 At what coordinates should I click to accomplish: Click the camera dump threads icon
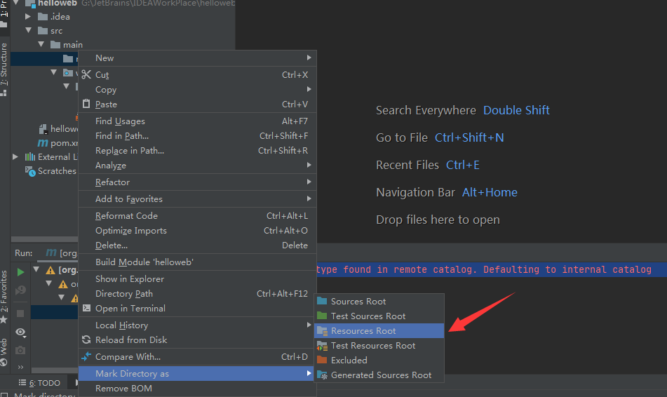[x=20, y=350]
